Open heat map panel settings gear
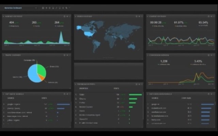This screenshot has height=136, width=218. click(x=136, y=16)
